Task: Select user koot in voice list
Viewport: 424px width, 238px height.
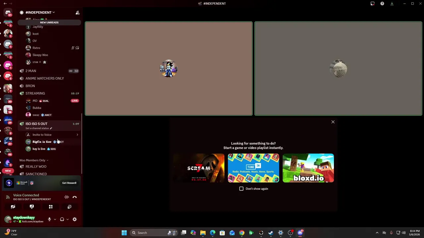Action: 35,34
